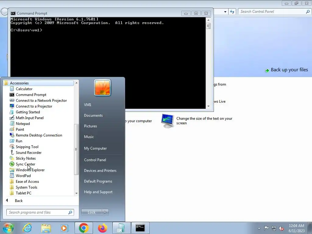Launch the Snipping Tool
Viewport: 312px width, 234px height.
tap(27, 147)
